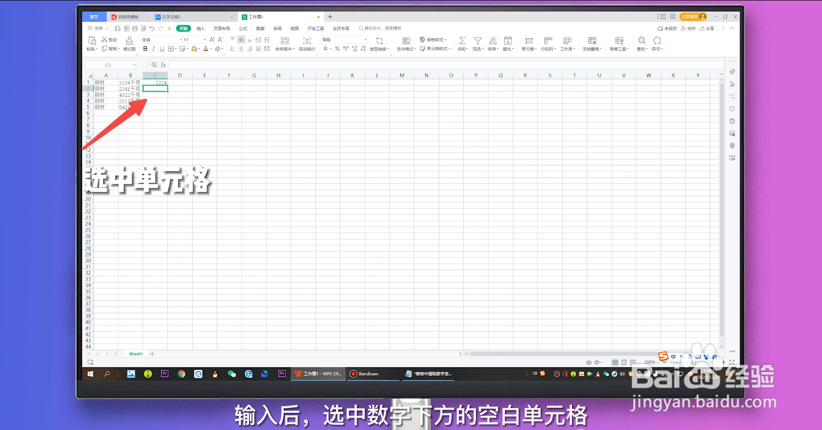The height and width of the screenshot is (430, 822).
Task: Click the orange Login (立即登录) button
Action: tap(693, 17)
